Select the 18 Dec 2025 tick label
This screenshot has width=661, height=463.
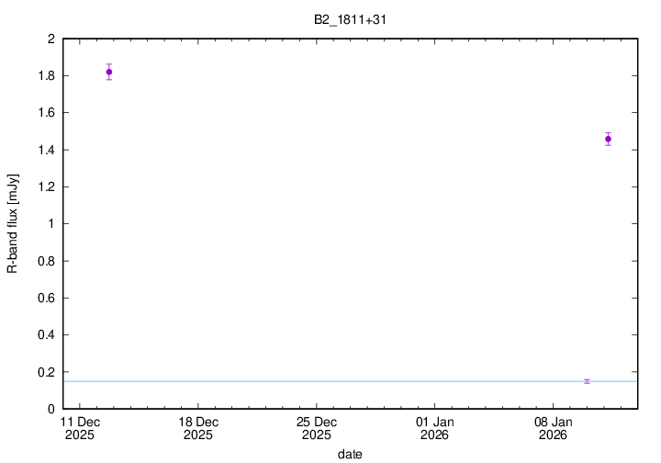pyautogui.click(x=198, y=428)
